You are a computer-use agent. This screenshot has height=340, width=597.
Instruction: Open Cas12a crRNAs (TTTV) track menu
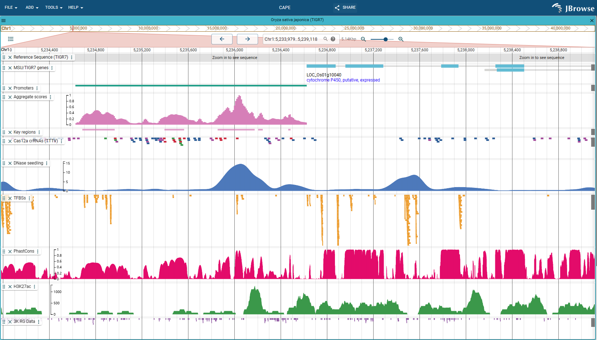coord(62,141)
